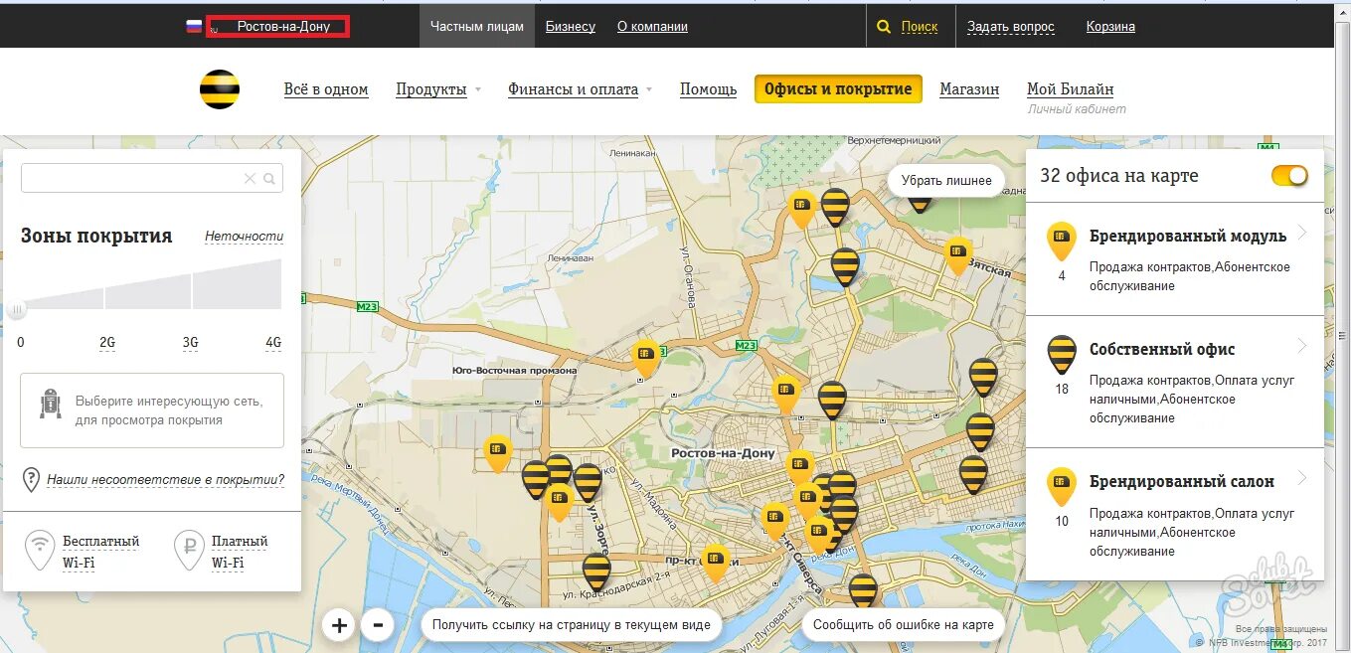Screen dimensions: 1351x653
Task: Select coverage level 0
Action: [21, 342]
